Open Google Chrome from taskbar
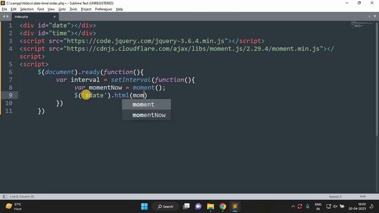 [223, 206]
